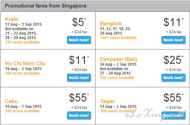Click book now for Krabi fare
Viewport: 190px width, 125px height.
click(79, 40)
